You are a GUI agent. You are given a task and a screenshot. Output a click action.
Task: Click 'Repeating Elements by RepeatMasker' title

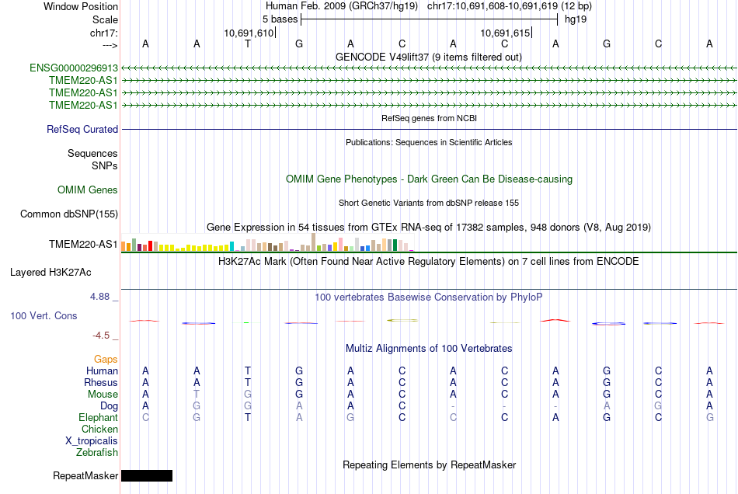click(429, 464)
